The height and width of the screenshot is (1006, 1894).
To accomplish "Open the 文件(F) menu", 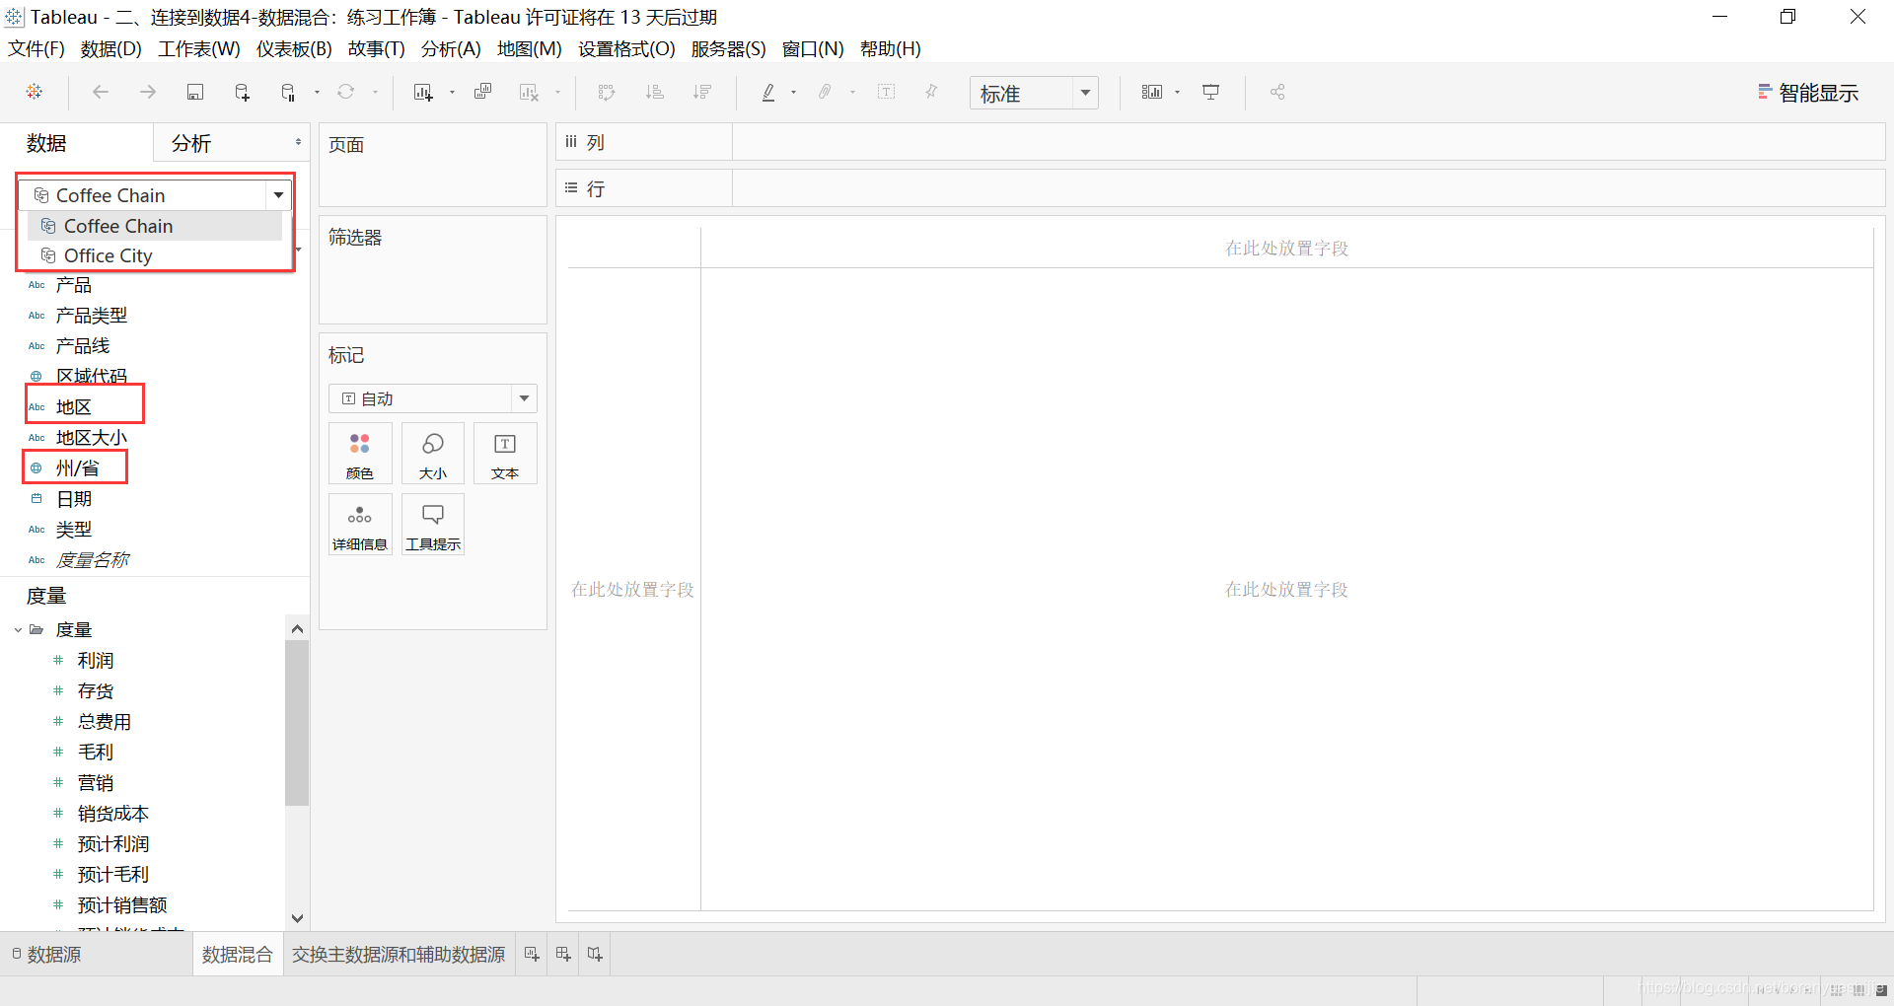I will (x=36, y=48).
